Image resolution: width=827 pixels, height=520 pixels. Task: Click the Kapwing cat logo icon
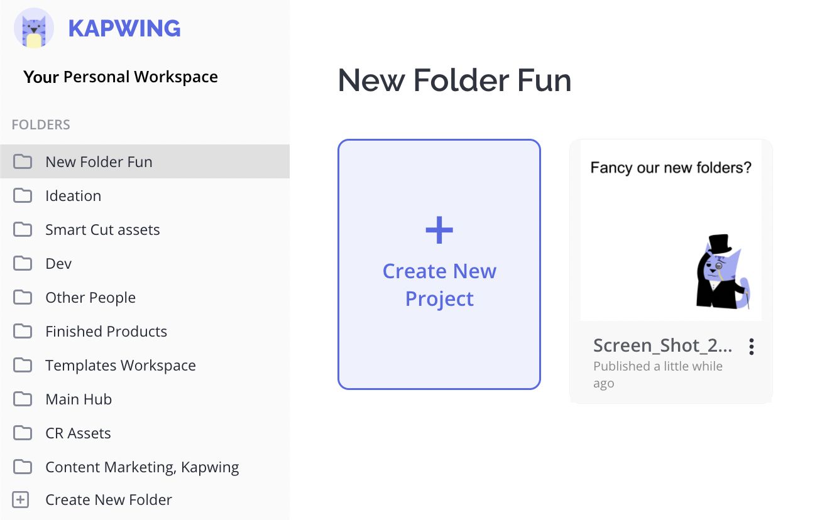pos(33,28)
